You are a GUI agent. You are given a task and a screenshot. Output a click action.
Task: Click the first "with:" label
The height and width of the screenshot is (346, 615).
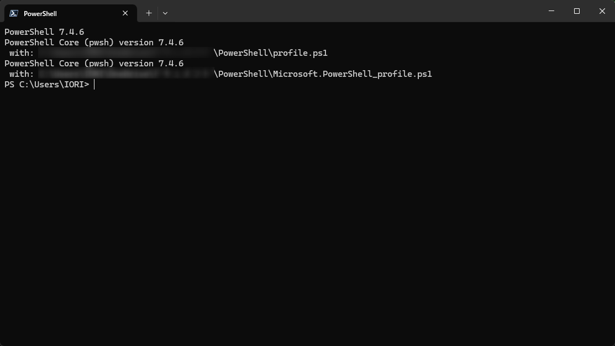pyautogui.click(x=22, y=53)
